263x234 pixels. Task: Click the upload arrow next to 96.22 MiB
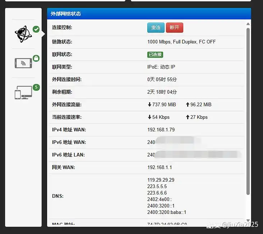[x=188, y=104]
